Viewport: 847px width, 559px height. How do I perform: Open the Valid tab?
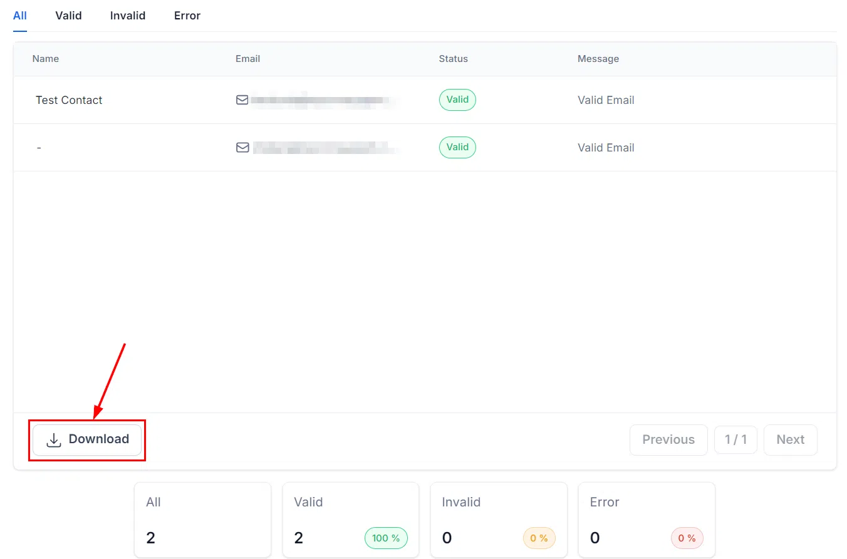68,16
